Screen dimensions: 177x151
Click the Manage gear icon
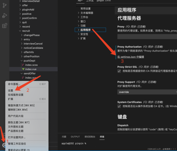[x=4, y=145]
